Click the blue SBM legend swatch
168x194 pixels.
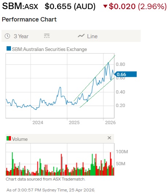(x=9, y=48)
